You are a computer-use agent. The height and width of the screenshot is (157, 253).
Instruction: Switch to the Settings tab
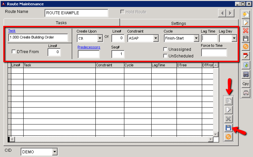[x=179, y=23]
